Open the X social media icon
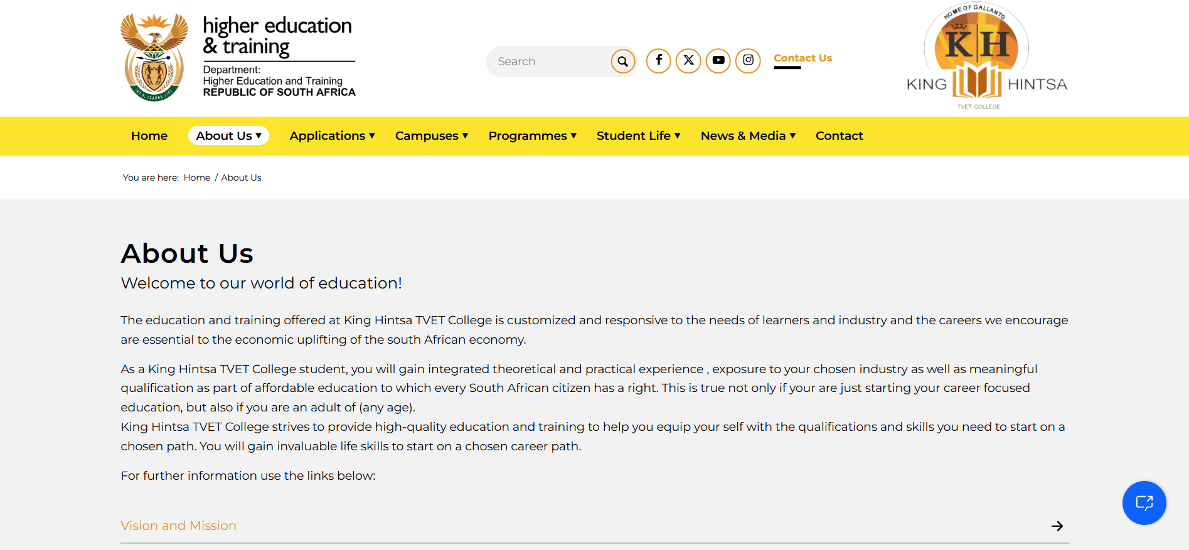The height and width of the screenshot is (550, 1189). click(x=688, y=61)
